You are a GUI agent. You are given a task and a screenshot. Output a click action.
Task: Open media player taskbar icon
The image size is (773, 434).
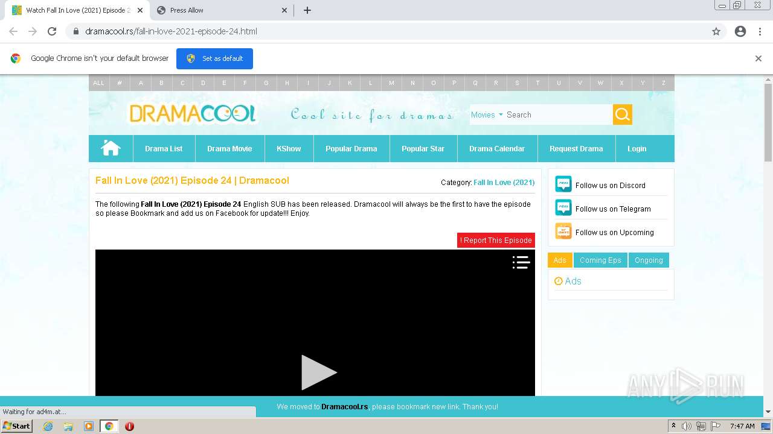point(89,426)
